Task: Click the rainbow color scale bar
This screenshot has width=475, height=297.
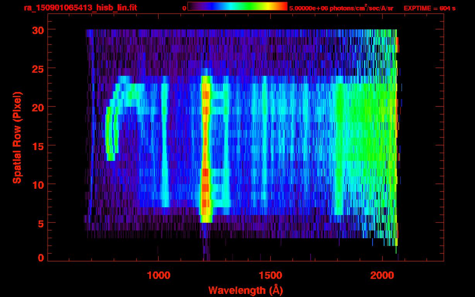Action: point(237,6)
